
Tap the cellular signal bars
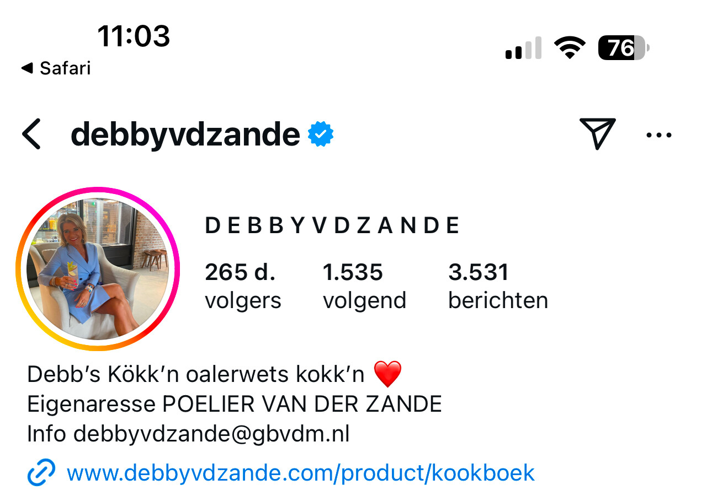click(523, 48)
